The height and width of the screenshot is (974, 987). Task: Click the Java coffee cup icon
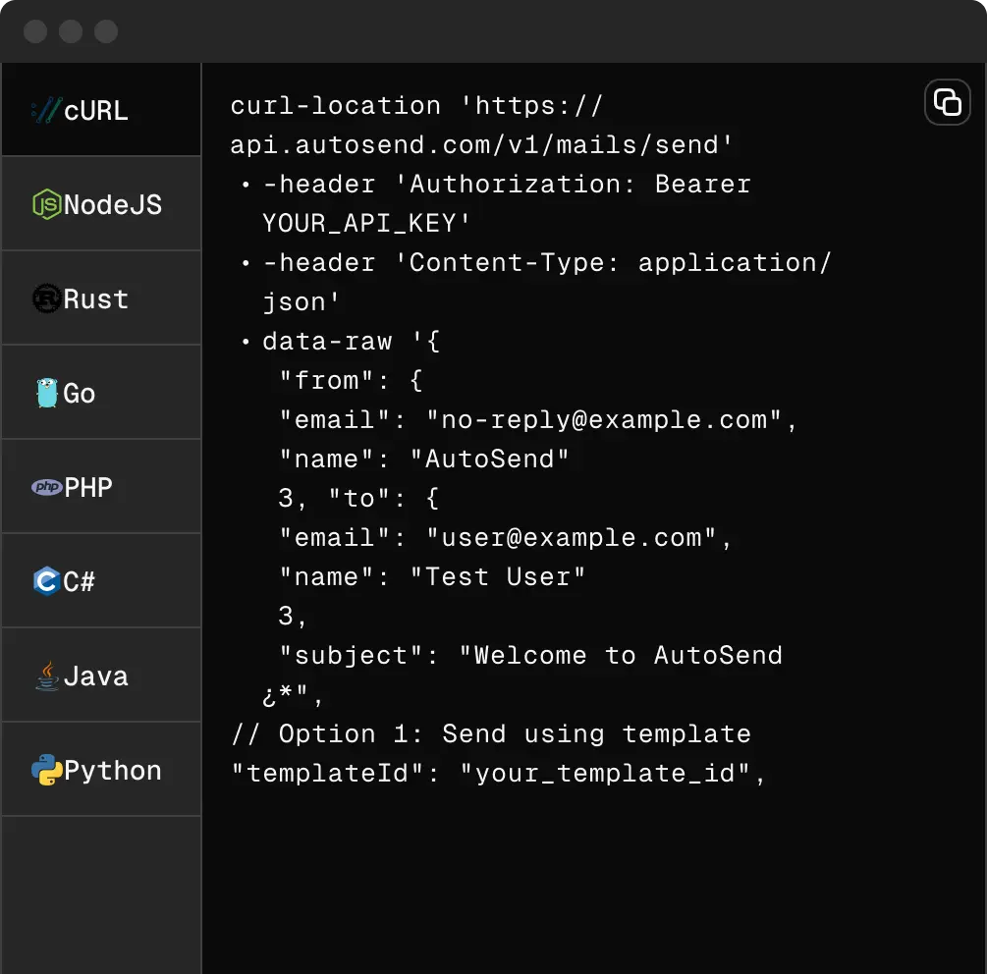click(x=46, y=676)
